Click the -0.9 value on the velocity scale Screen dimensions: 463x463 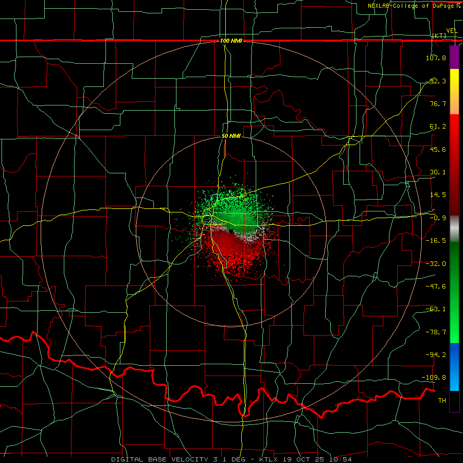click(438, 218)
